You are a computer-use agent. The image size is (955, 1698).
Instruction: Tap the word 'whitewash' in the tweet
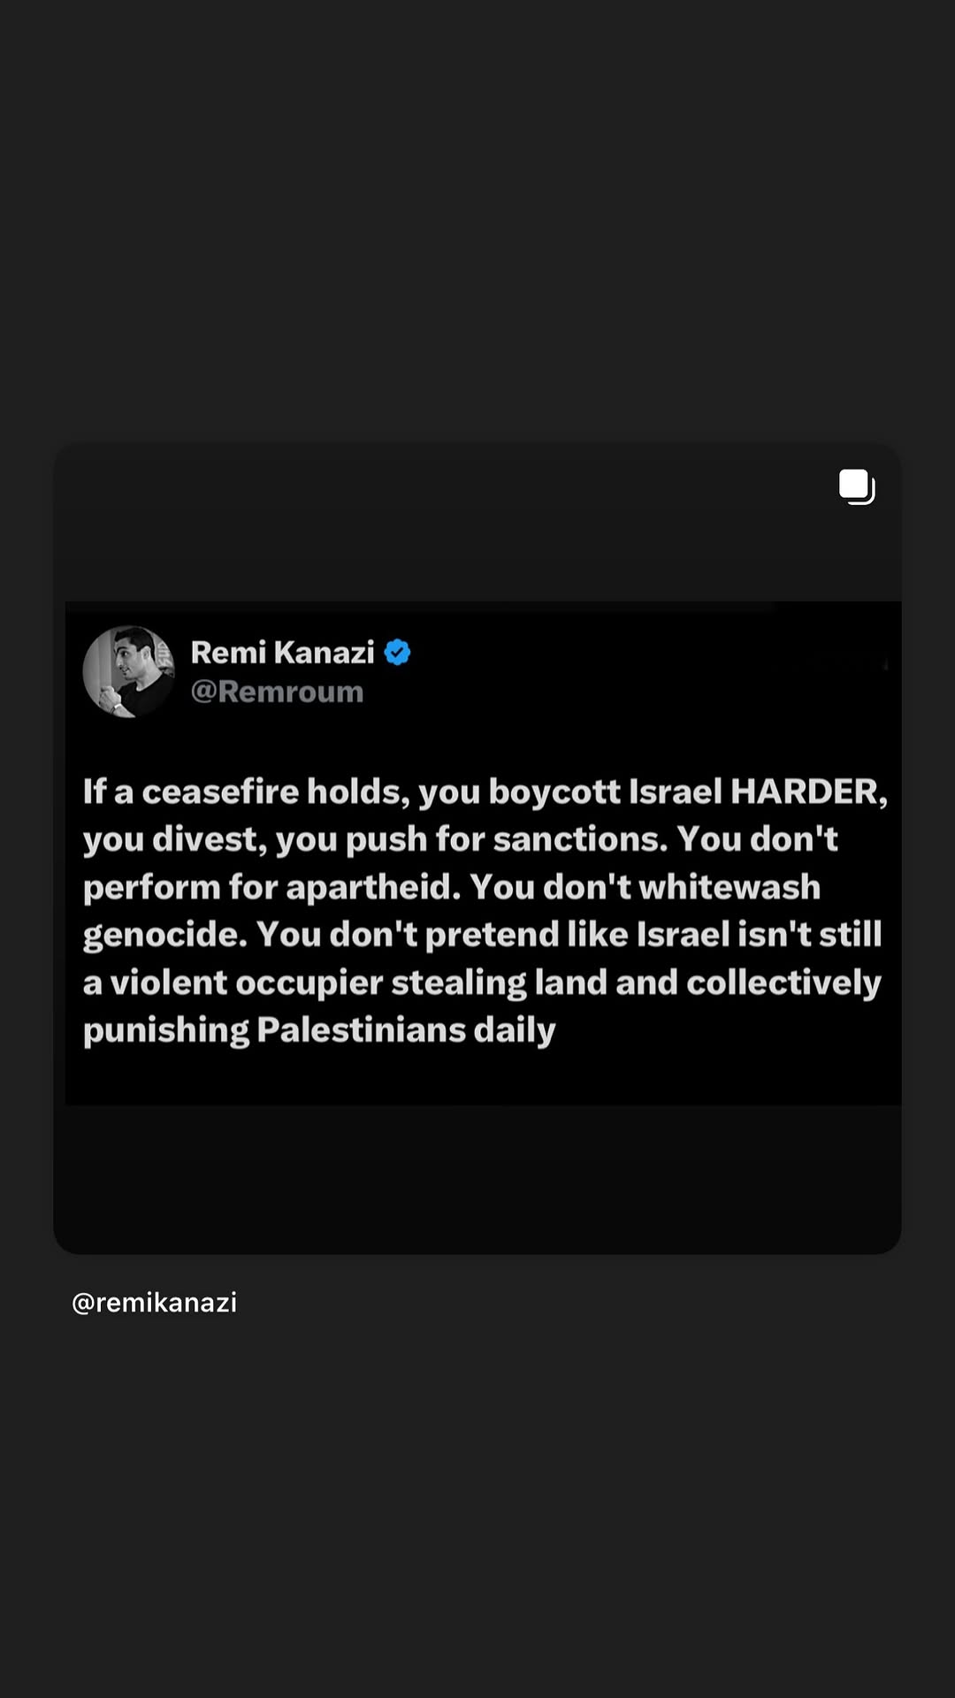730,887
